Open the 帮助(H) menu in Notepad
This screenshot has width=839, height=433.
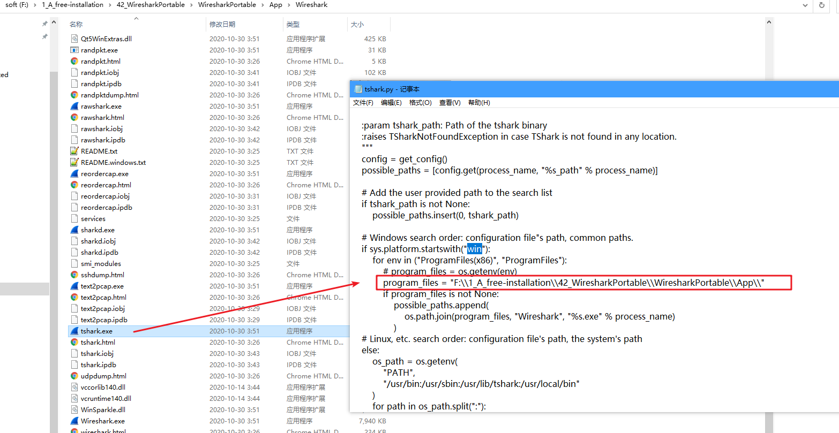coord(479,103)
